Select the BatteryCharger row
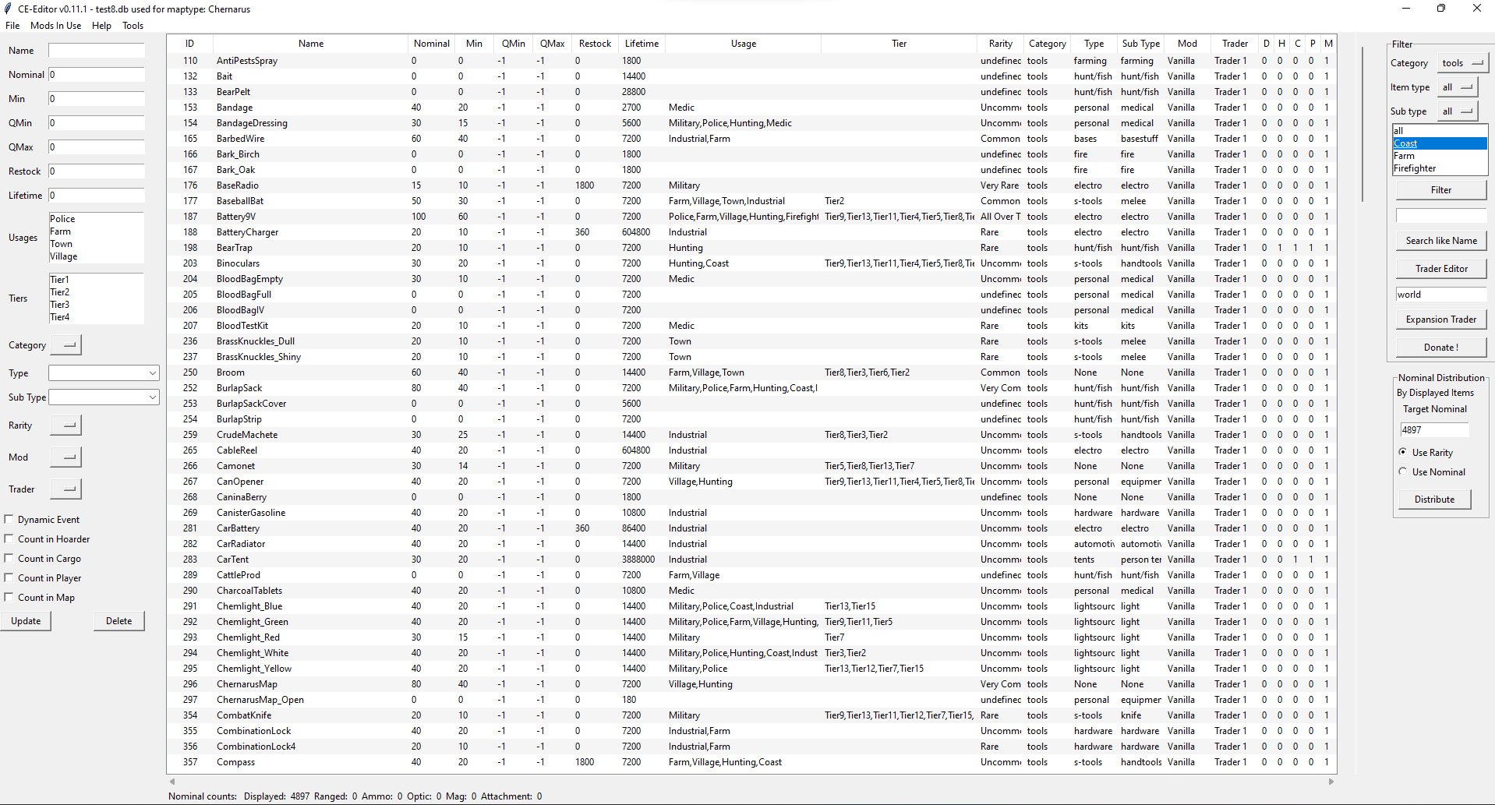Image resolution: width=1495 pixels, height=805 pixels. pos(752,232)
